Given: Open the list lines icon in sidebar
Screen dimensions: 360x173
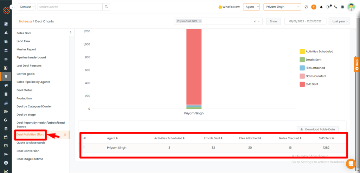Looking at the screenshot, I should point(6,59).
